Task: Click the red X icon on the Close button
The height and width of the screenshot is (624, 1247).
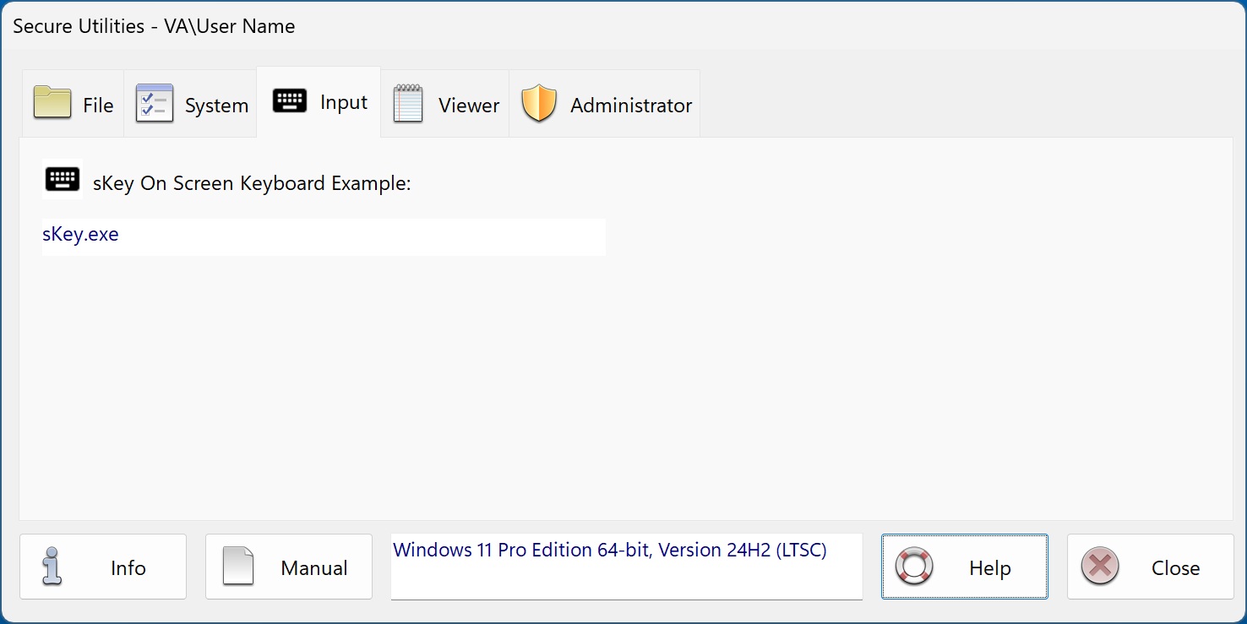Action: pyautogui.click(x=1100, y=567)
